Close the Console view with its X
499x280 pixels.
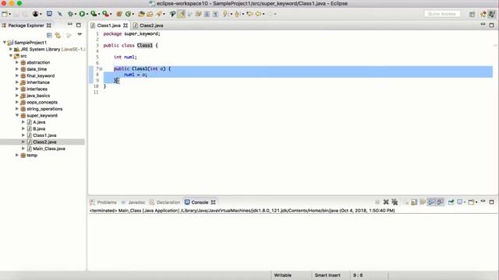[x=213, y=202]
